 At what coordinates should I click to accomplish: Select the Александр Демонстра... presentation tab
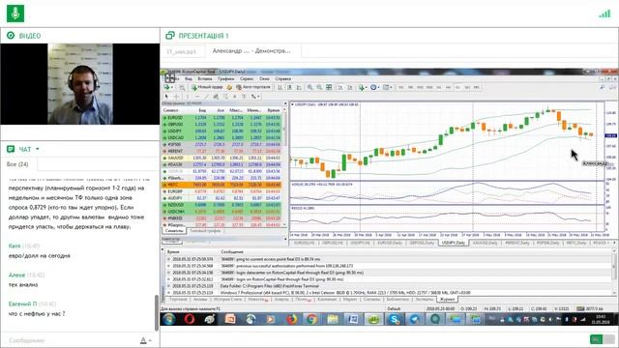point(251,51)
